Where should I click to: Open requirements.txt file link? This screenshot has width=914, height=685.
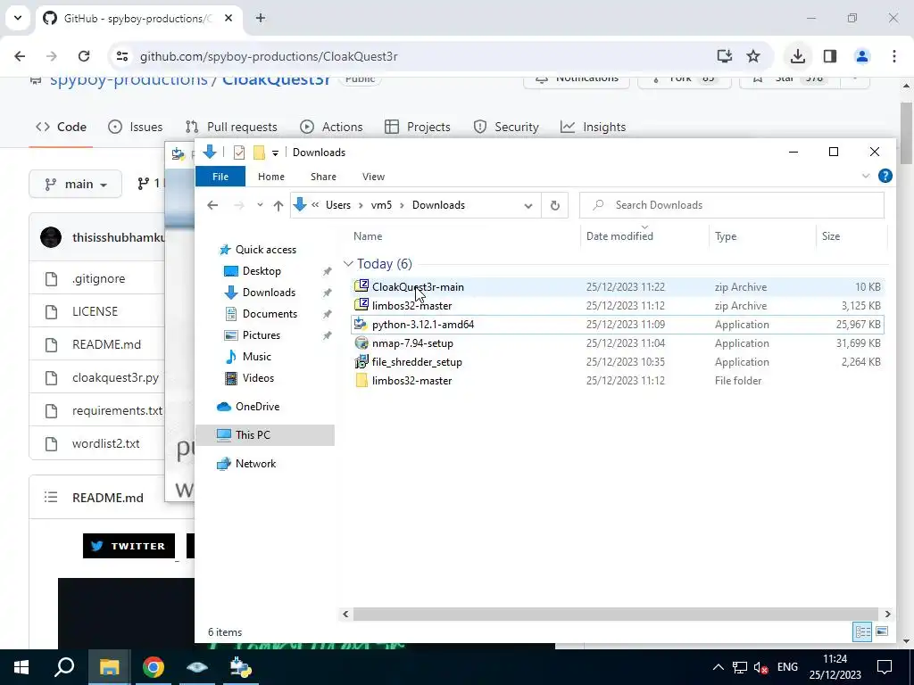coord(117,410)
